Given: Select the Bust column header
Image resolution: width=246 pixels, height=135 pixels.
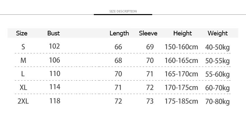Looking at the screenshot, I should [53, 33].
